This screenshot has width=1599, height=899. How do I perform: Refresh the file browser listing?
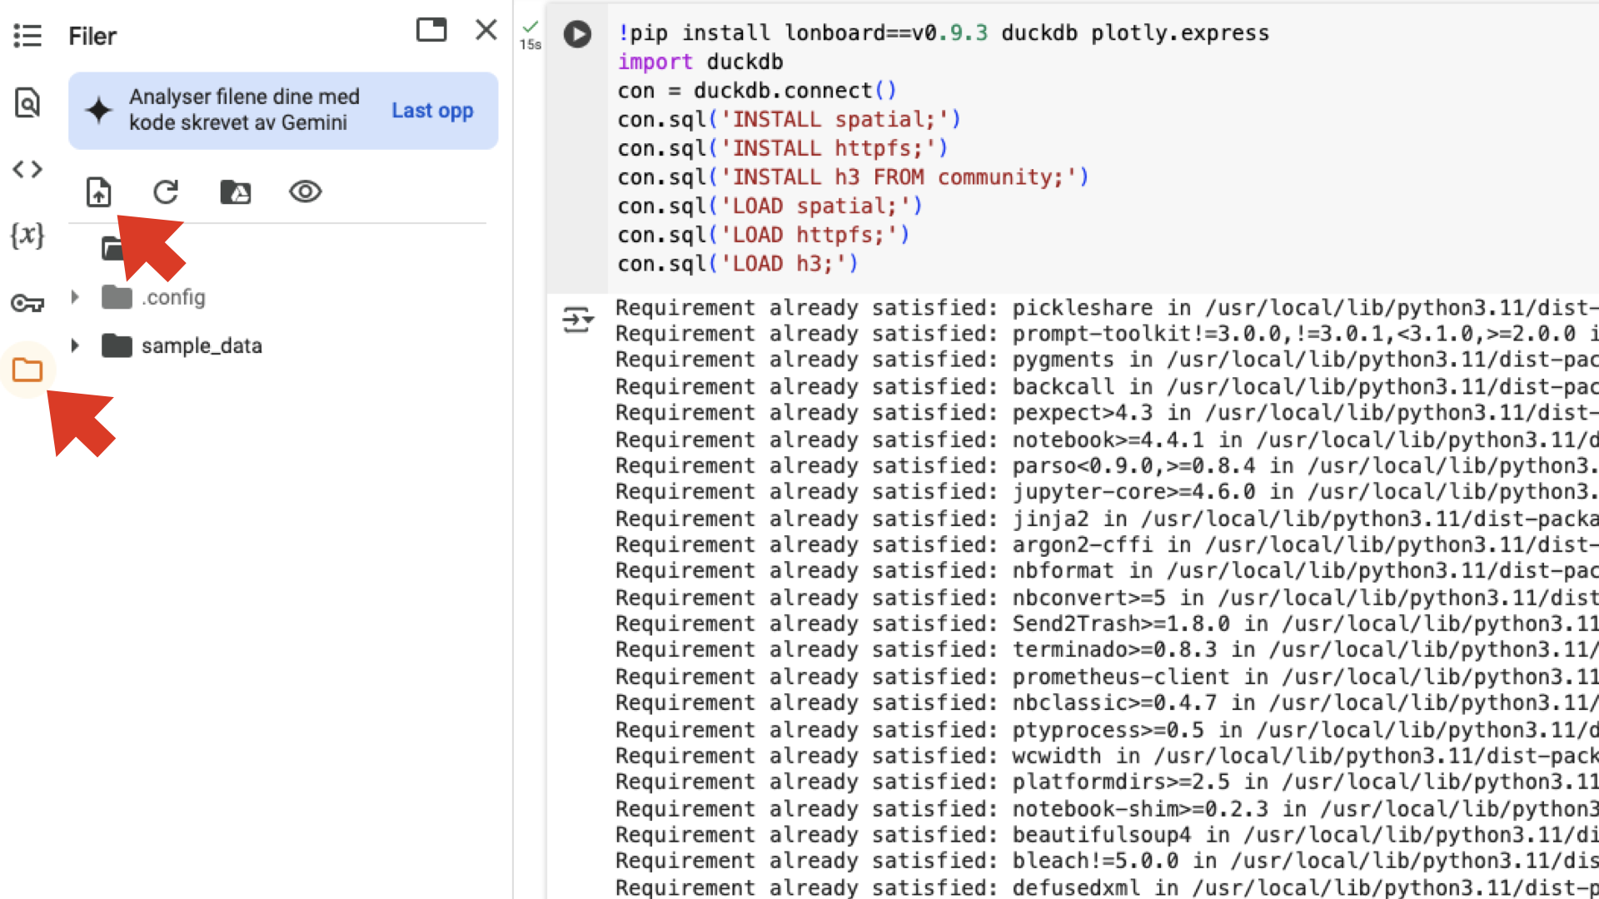click(166, 192)
